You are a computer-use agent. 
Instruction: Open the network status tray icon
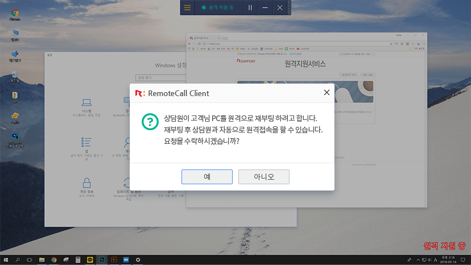point(424,260)
